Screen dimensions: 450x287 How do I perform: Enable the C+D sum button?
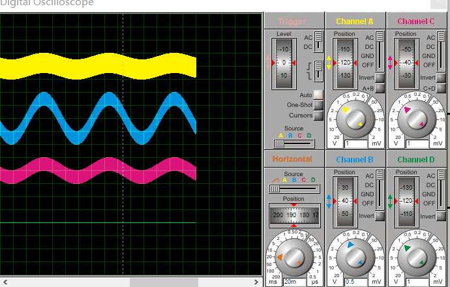pos(442,88)
